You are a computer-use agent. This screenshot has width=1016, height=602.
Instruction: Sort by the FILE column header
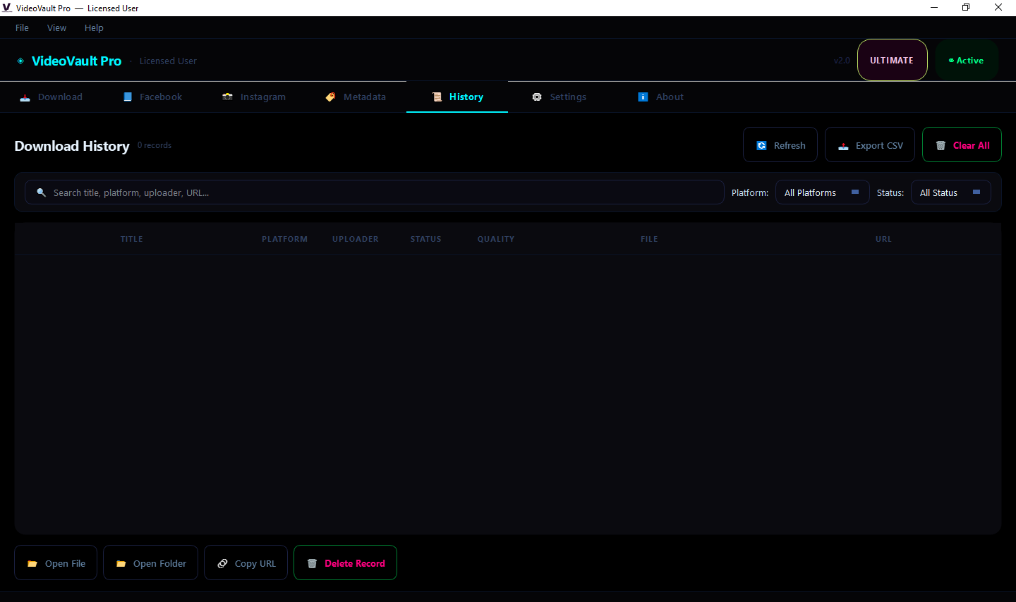[649, 240]
